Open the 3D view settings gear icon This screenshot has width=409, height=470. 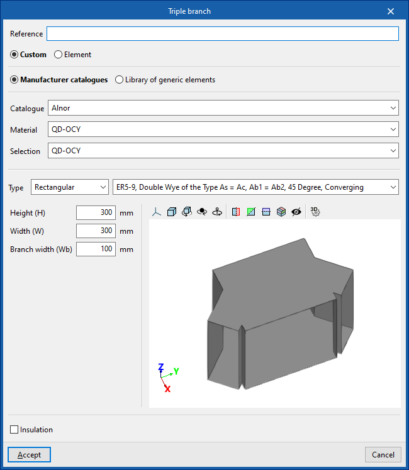[315, 212]
